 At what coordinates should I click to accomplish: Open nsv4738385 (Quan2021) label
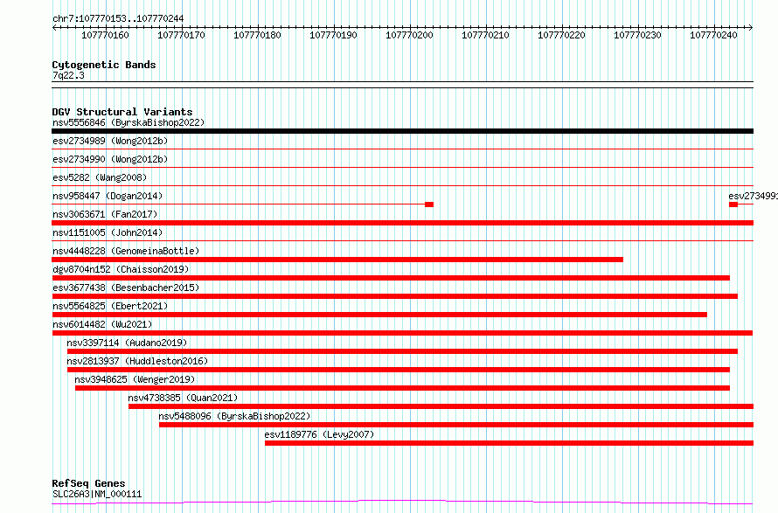point(183,398)
